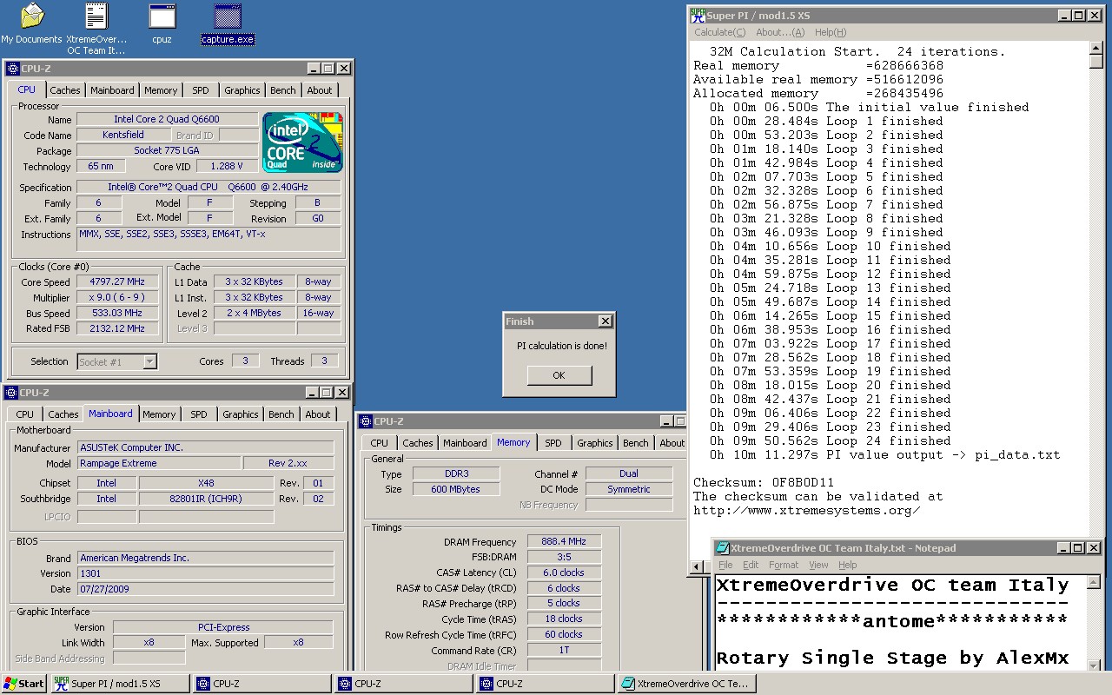Click the Command Rate 1T value
The width and height of the screenshot is (1112, 695).
(x=564, y=651)
